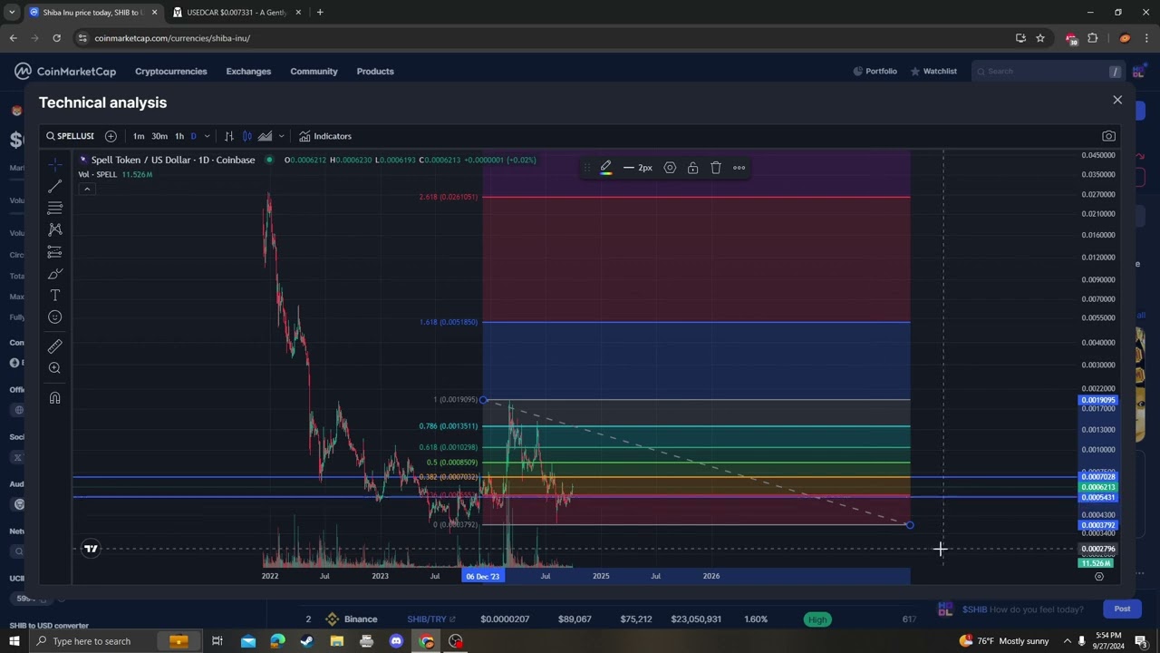Open the time interval dropdown arrow
Image resolution: width=1160 pixels, height=653 pixels.
(x=208, y=136)
